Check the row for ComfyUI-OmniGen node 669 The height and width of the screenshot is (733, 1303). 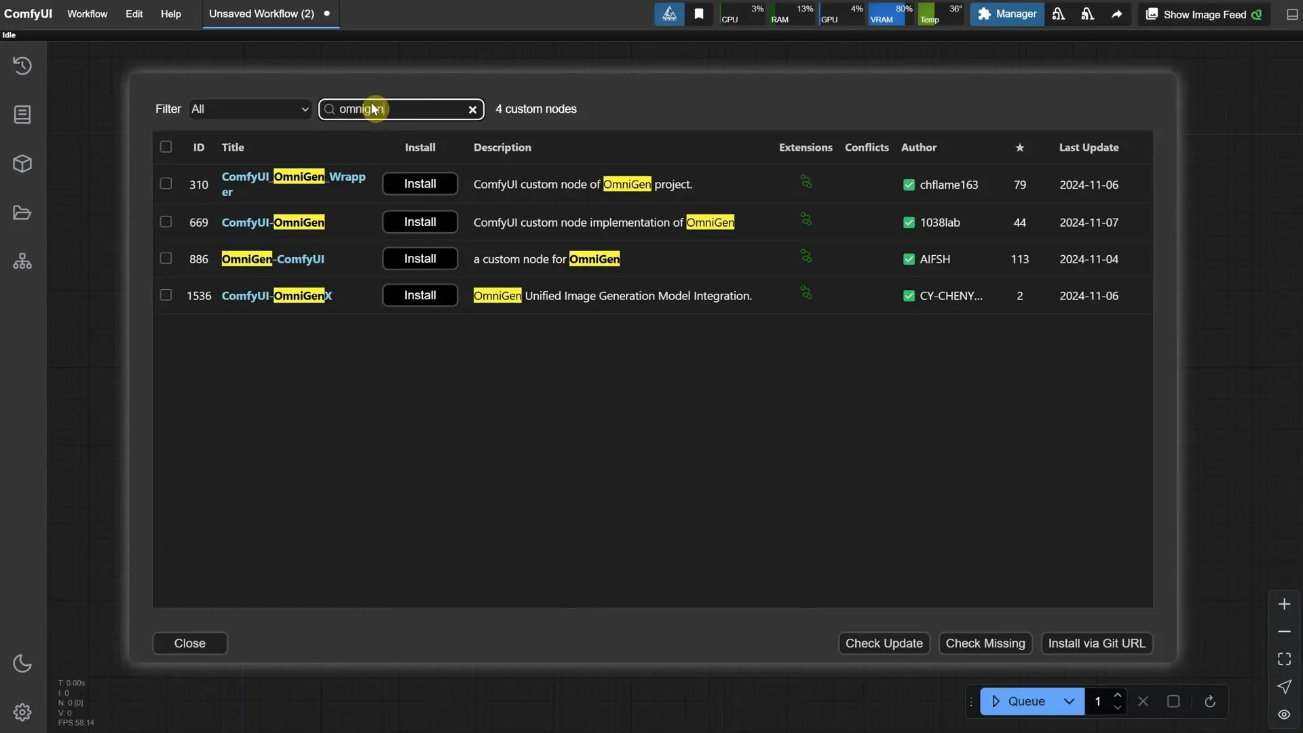point(166,221)
